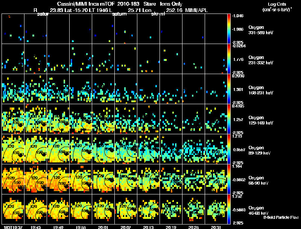Select the 20:01 time label
This screenshot has width=301, height=229.
tap(103, 227)
